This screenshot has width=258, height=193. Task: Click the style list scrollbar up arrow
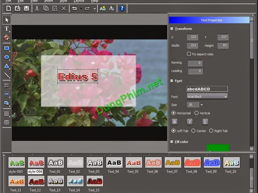(x=252, y=156)
